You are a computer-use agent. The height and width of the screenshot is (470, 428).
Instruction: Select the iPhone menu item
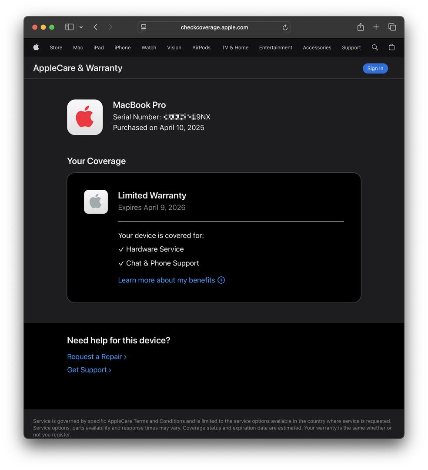pos(122,47)
